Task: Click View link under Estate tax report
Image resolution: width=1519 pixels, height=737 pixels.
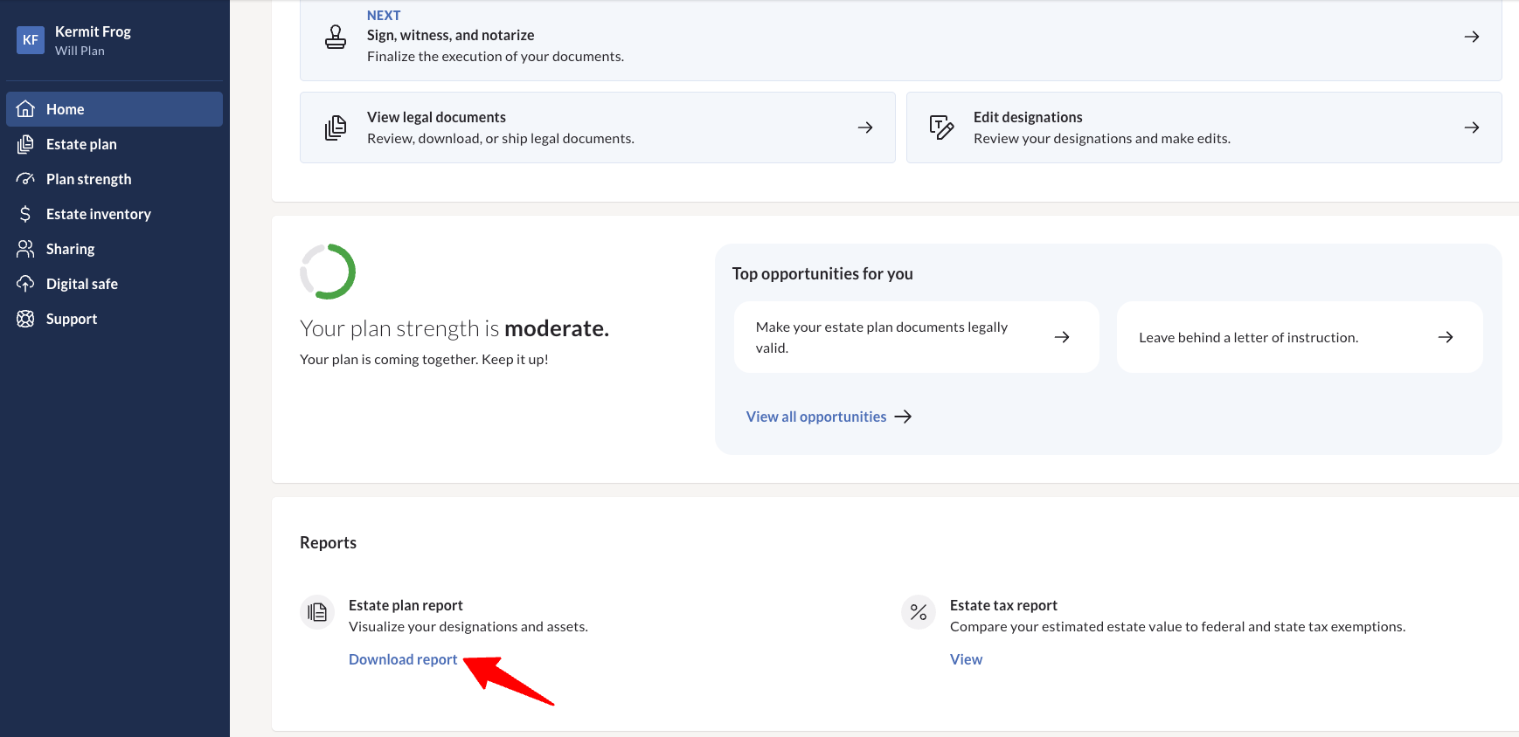Action: click(966, 659)
